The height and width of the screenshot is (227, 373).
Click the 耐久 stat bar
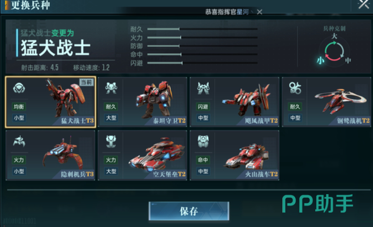click(x=202, y=29)
